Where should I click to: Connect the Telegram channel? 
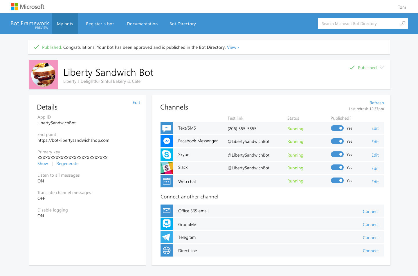pos(371,238)
